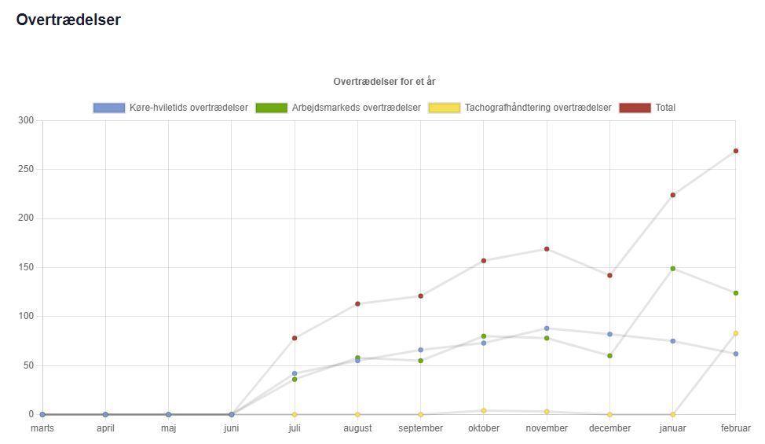Select the green Arbejdsmarkeds point for december

click(x=609, y=356)
